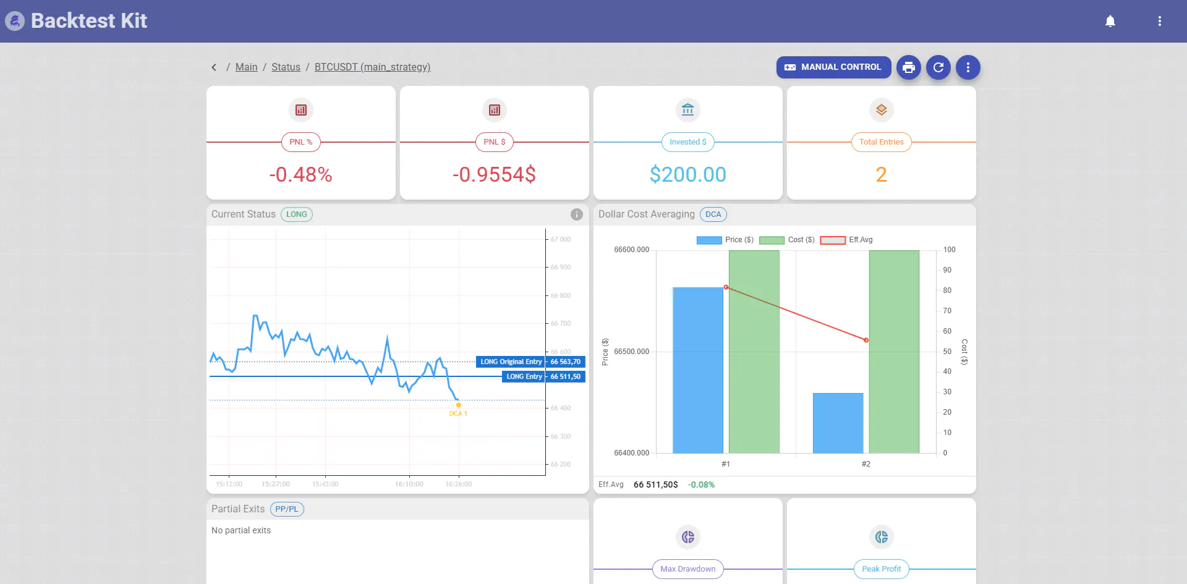Click the PNL % card chart icon
The image size is (1187, 584).
tap(301, 110)
